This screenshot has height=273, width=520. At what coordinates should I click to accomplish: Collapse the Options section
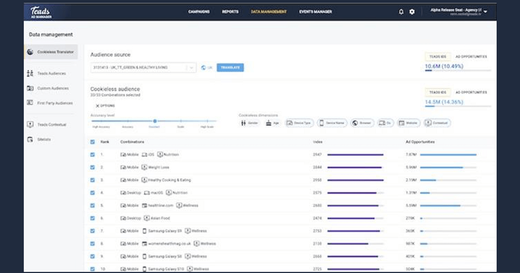coord(105,106)
